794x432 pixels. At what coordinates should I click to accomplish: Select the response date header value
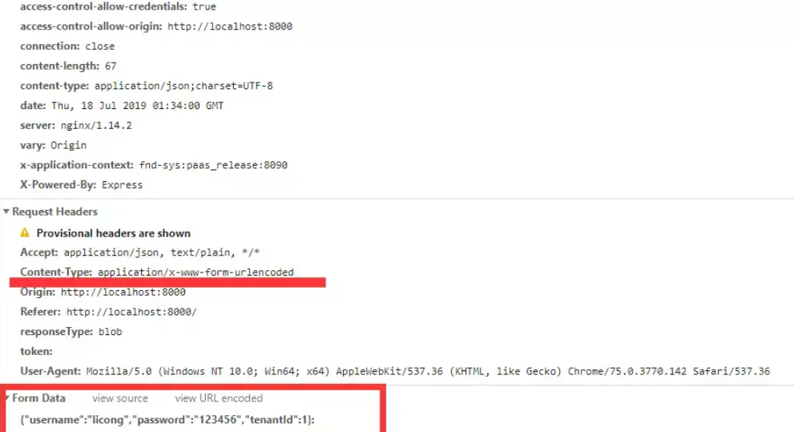[x=137, y=106]
